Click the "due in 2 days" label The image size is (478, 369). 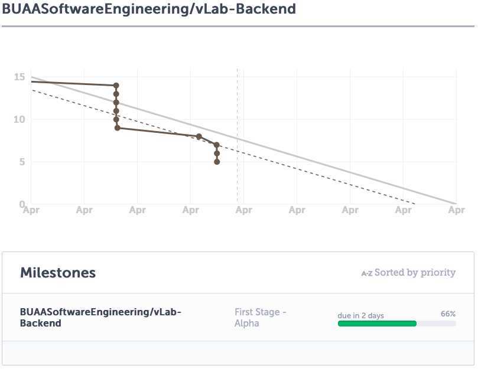360,315
